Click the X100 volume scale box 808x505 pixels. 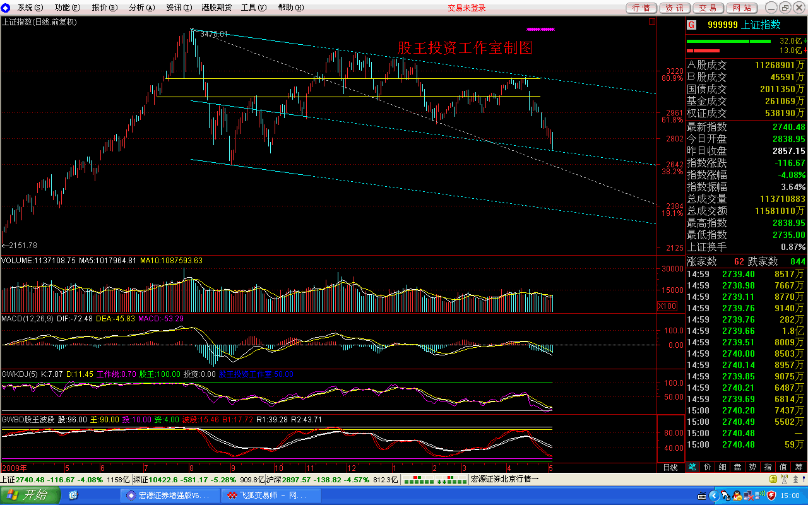click(667, 306)
